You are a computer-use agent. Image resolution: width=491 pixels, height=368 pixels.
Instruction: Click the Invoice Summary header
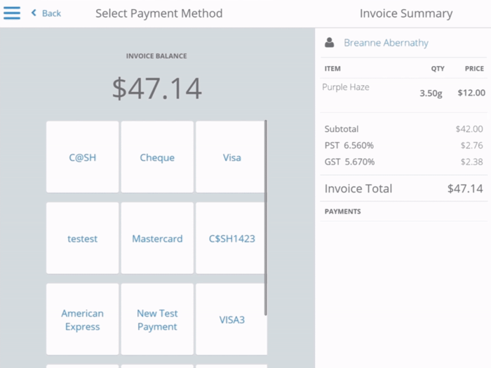(406, 13)
